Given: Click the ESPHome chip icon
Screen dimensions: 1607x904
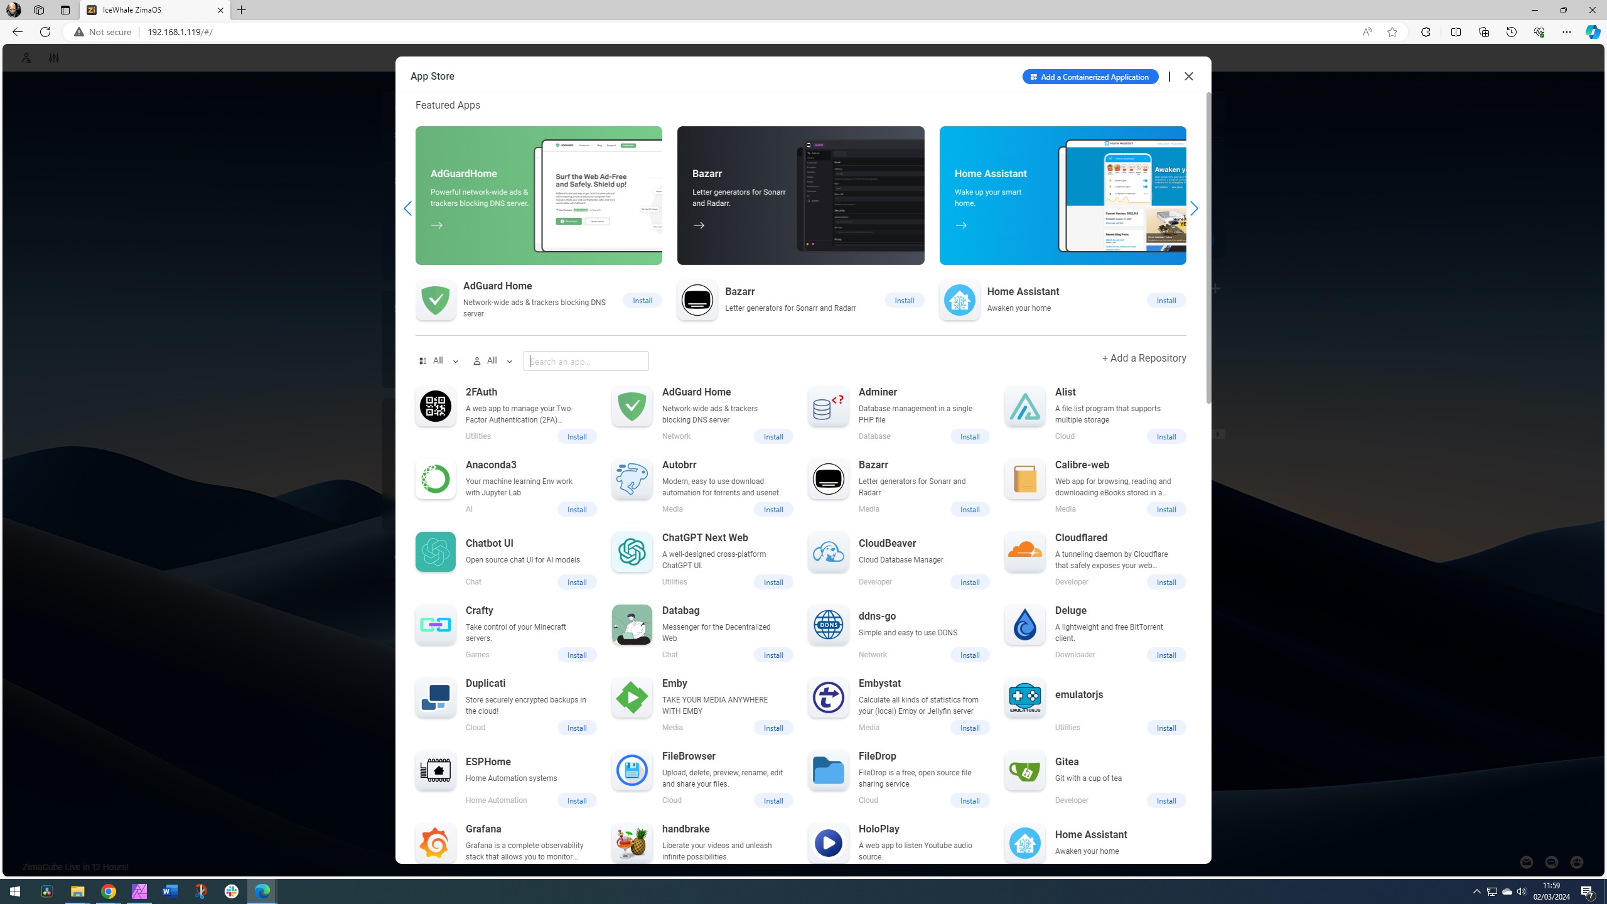Looking at the screenshot, I should [x=435, y=770].
